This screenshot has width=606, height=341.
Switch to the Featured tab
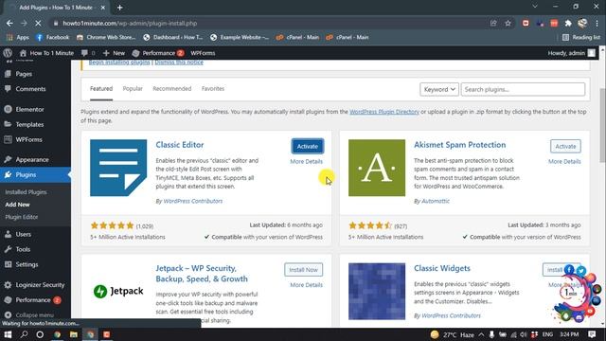click(101, 88)
